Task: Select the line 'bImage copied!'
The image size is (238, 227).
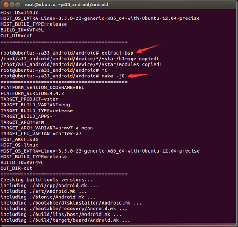Action: 80,59
